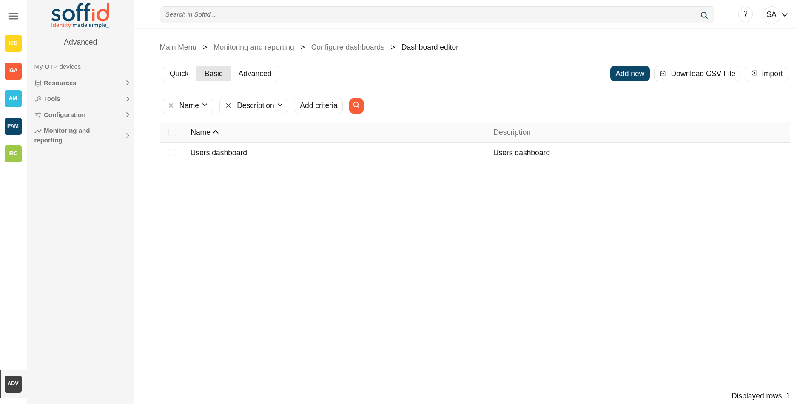Viewport: 797px width, 404px height.
Task: Toggle the select-all checkbox in table header
Action: click(x=172, y=132)
